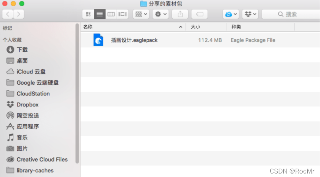Click the Eagle package file icon
The height and width of the screenshot is (177, 320).
[98, 40]
